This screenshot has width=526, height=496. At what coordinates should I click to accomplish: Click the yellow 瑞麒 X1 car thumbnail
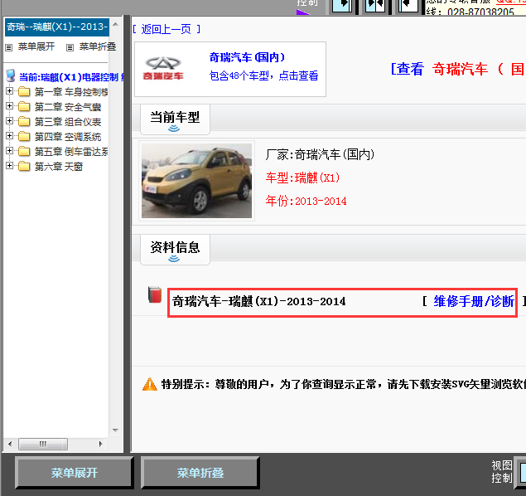196,181
